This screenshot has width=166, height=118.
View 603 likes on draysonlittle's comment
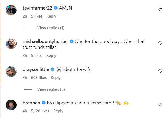[x=39, y=78]
